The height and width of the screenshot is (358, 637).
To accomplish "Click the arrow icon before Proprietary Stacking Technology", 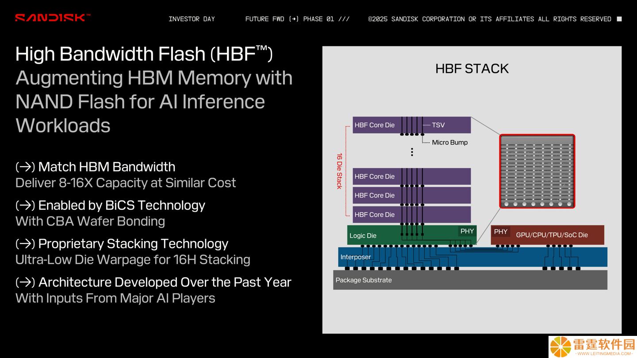I will 25,244.
